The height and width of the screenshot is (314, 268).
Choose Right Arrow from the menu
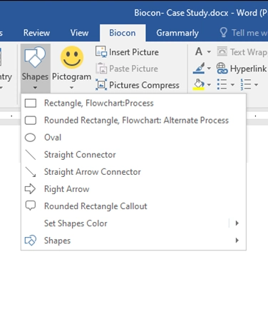[133, 189]
